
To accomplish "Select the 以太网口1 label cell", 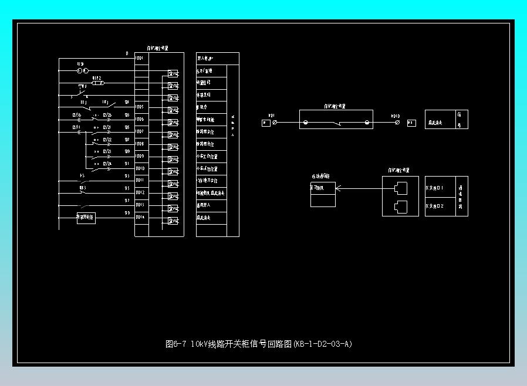I will (x=440, y=188).
